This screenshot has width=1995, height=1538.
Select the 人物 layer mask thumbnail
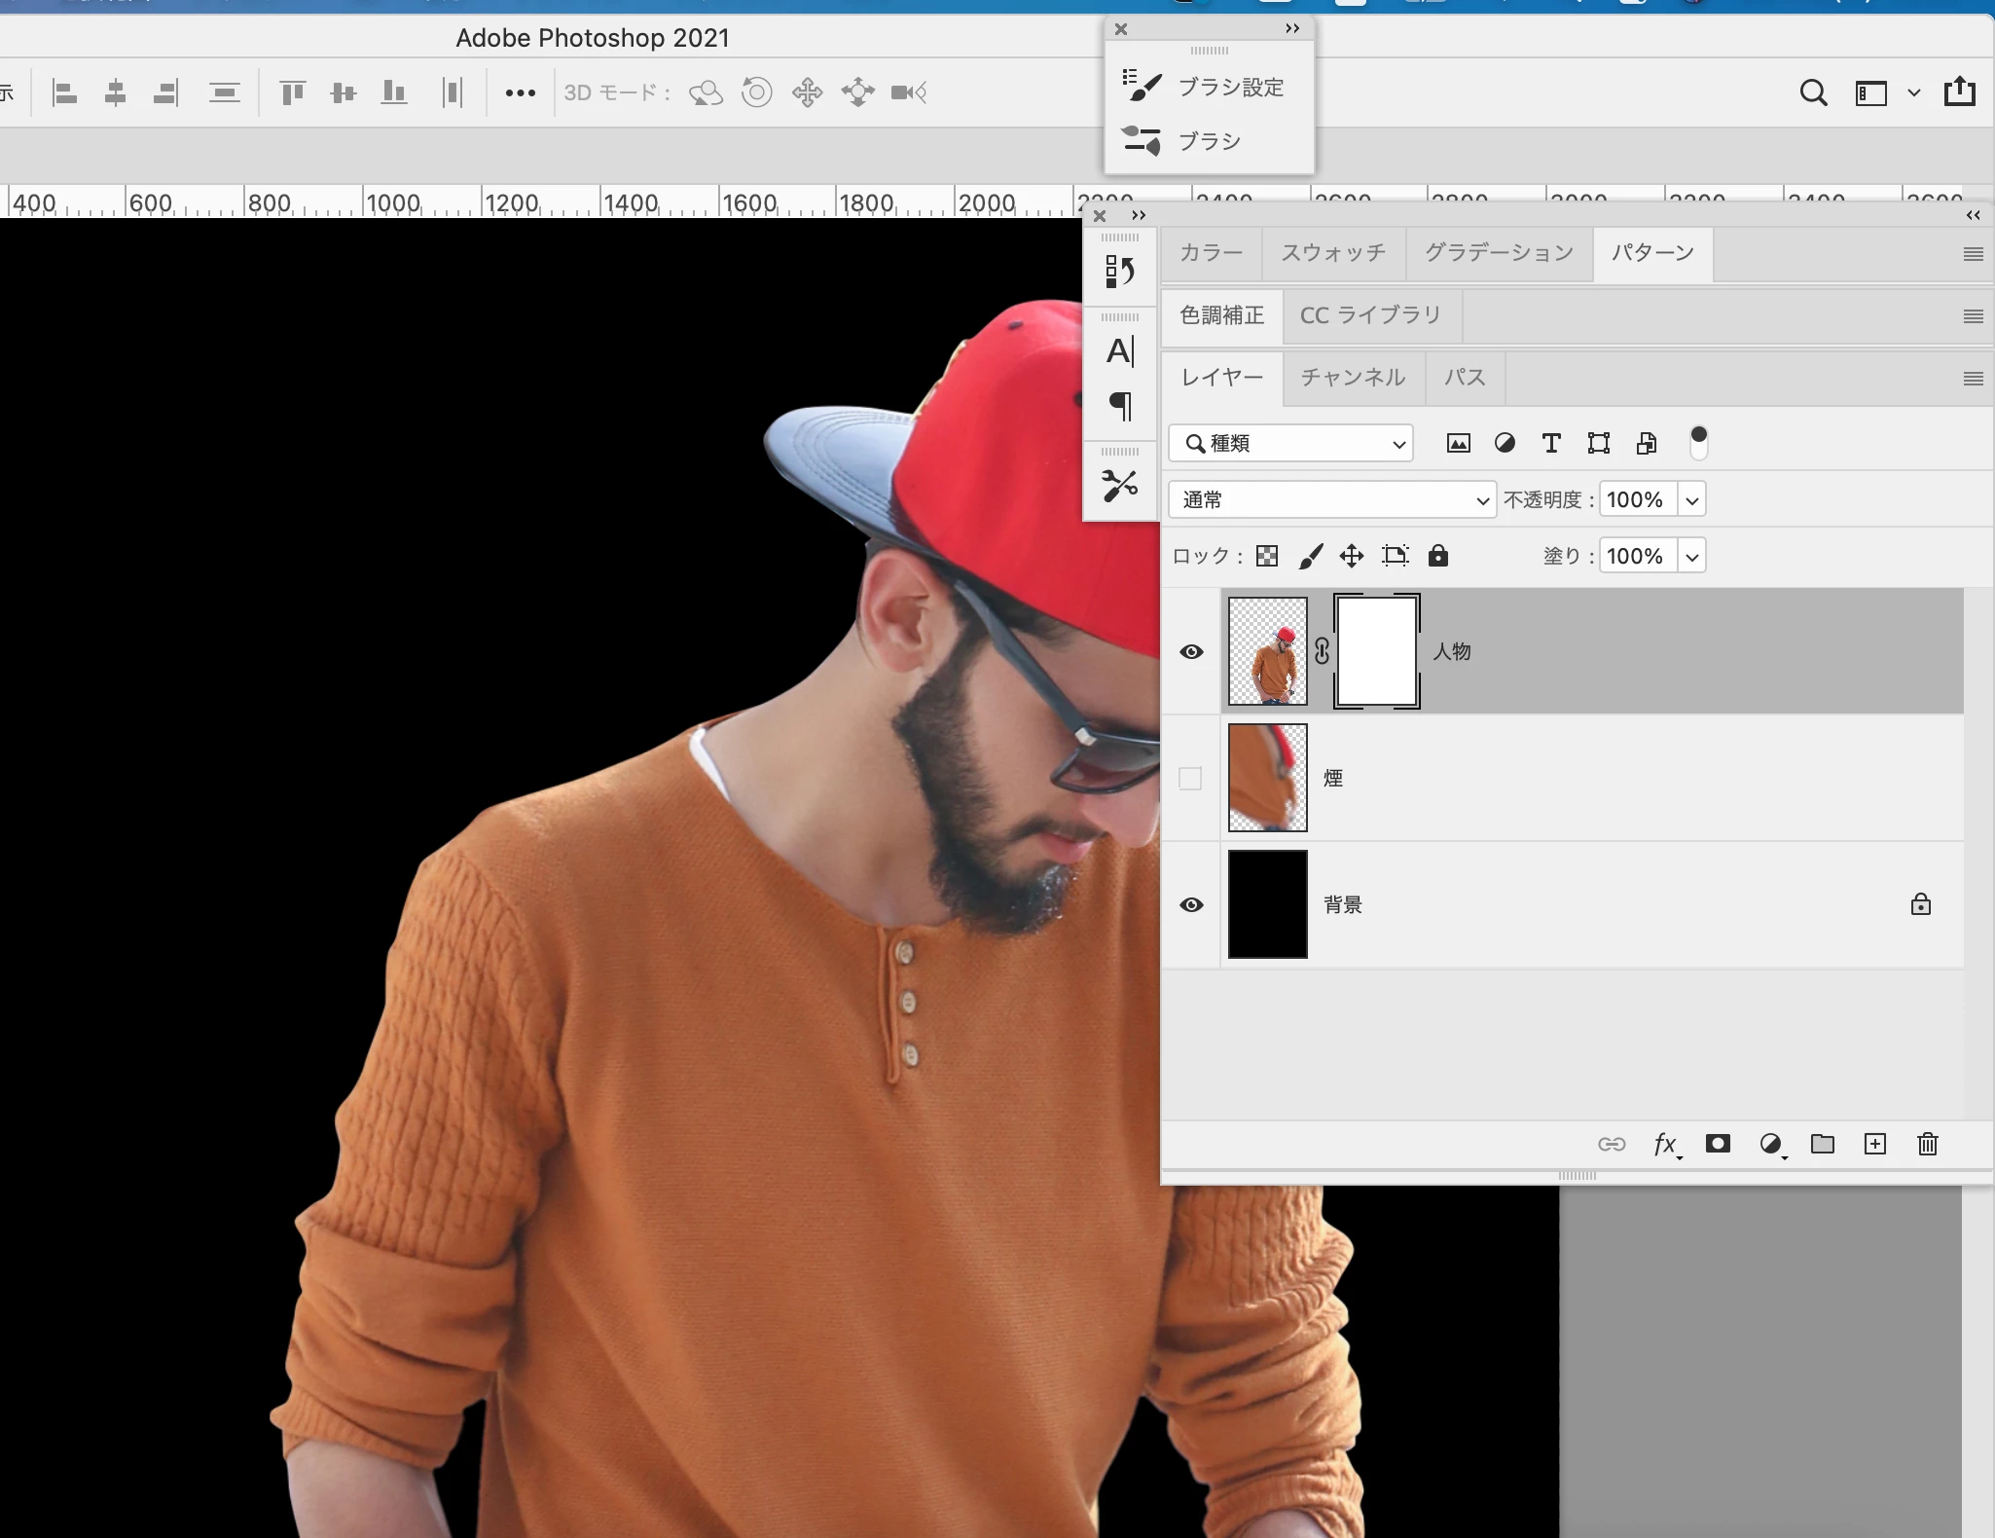[x=1376, y=651]
